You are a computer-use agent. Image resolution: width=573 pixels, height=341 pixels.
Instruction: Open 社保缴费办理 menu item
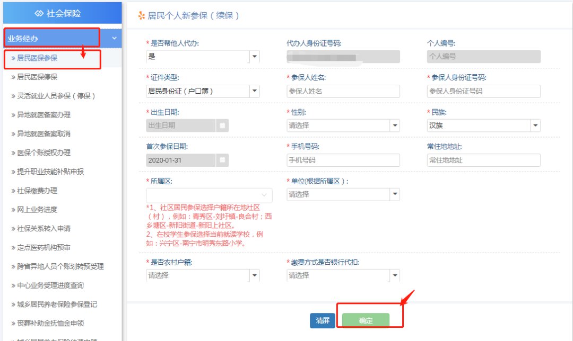(x=34, y=191)
